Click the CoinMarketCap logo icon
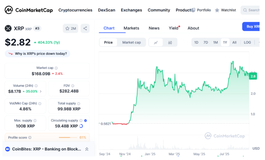265x160 pixels. pos(9,10)
